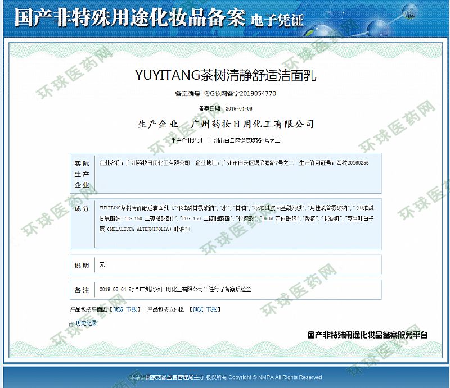The width and height of the screenshot is (450, 388).
Task: Open the 历史记录 link text
Action: pyautogui.click(x=86, y=323)
